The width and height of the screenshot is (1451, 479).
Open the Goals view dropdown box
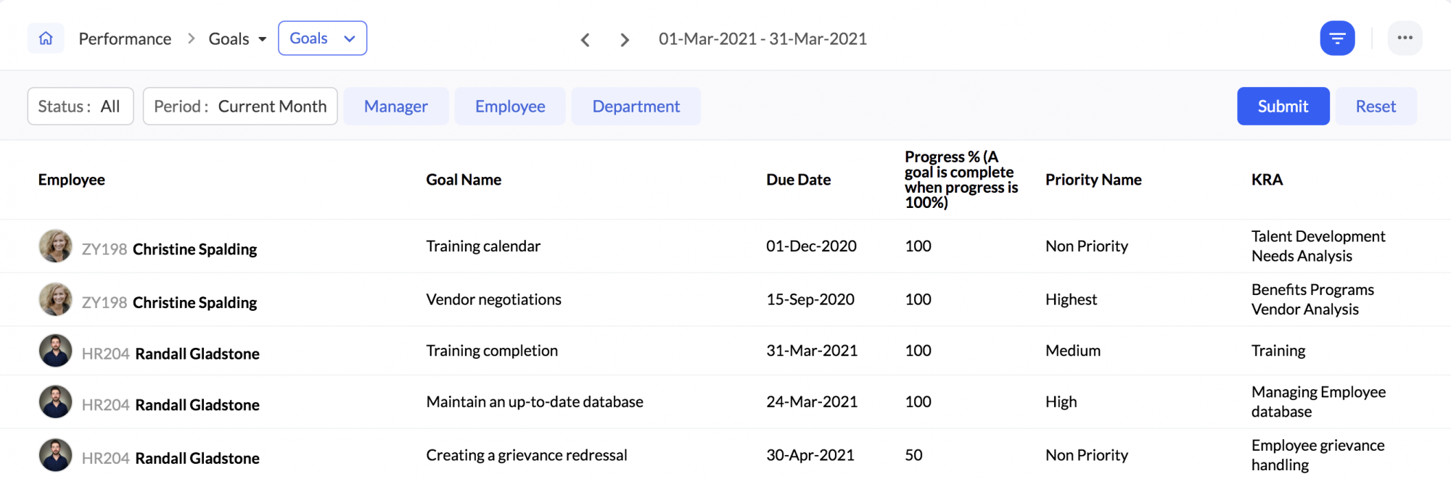point(322,38)
